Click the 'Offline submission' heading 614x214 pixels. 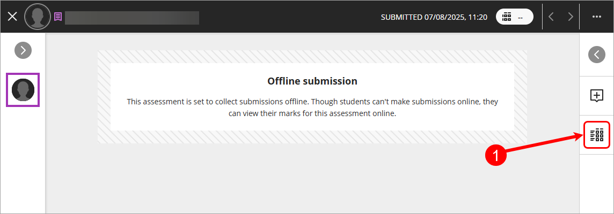pyautogui.click(x=312, y=81)
